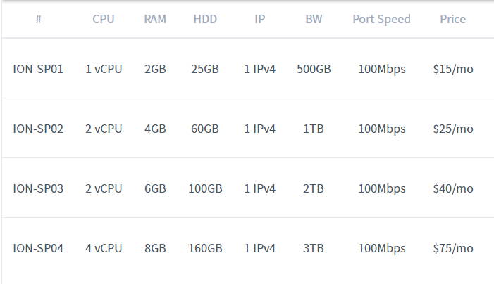Click the BW column header
The height and width of the screenshot is (284, 494).
click(x=314, y=19)
